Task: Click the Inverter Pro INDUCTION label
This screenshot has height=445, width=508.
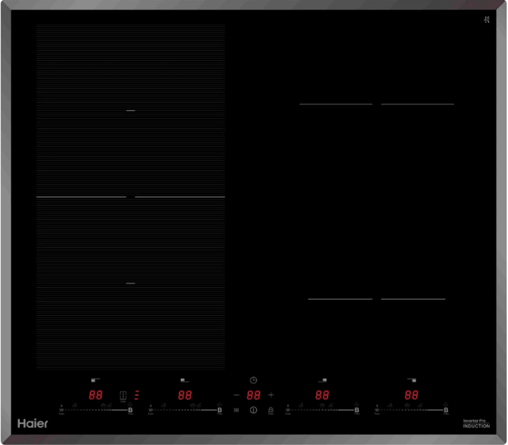Action: 476,423
